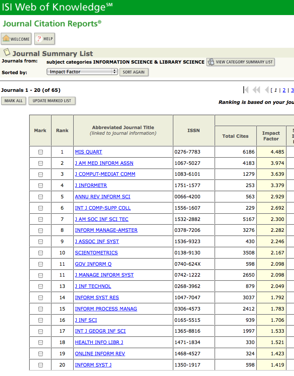Open the SCIENTOMETRICS link
This screenshot has width=294, height=376.
click(96, 253)
